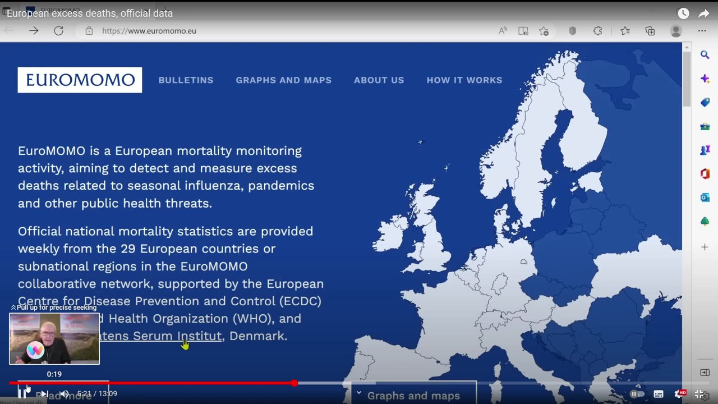Click the video seek preview thumbnail

pos(54,339)
